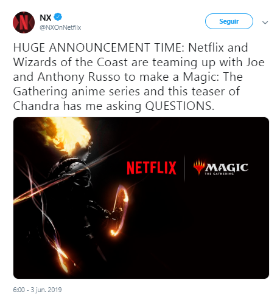Click the blue verified badge
280x297 pixels.
(58, 17)
